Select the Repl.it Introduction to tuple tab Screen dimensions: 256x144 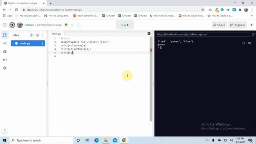(23, 3)
